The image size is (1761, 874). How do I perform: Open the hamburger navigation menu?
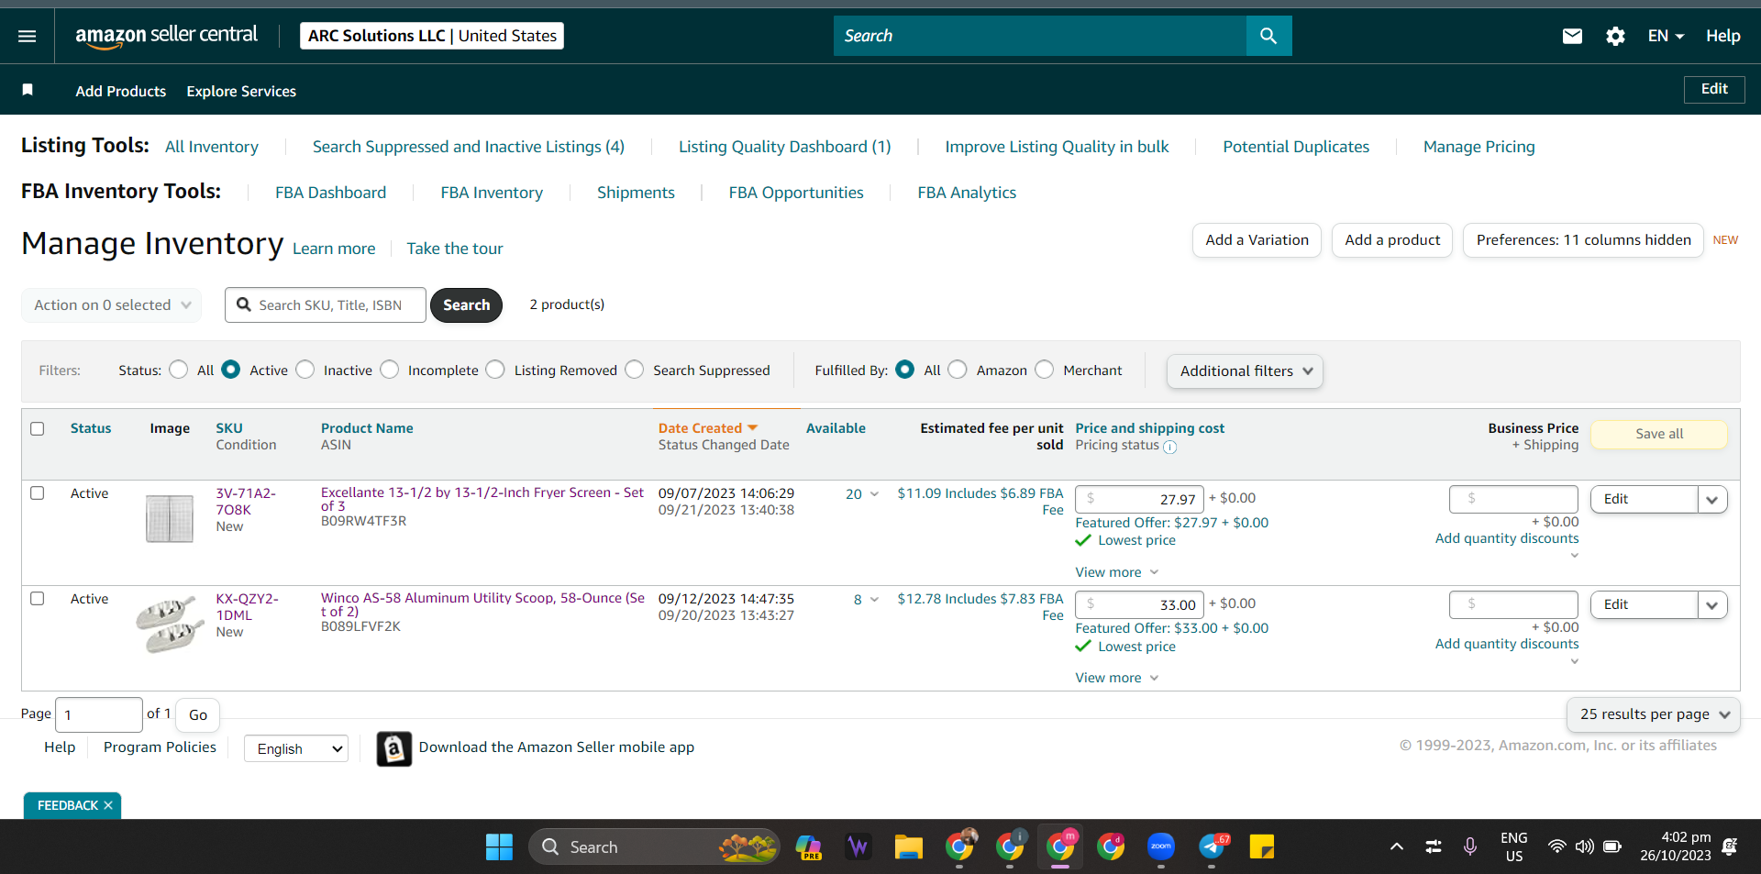(28, 36)
